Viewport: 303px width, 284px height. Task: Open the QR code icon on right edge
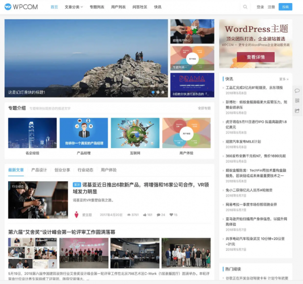(x=297, y=101)
